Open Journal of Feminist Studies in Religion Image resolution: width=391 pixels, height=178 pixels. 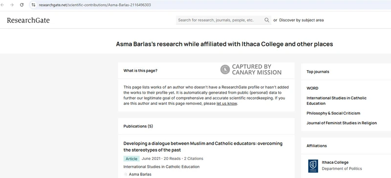(x=342, y=123)
